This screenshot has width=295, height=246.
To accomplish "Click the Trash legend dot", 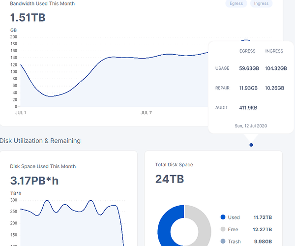I will tap(223, 241).
